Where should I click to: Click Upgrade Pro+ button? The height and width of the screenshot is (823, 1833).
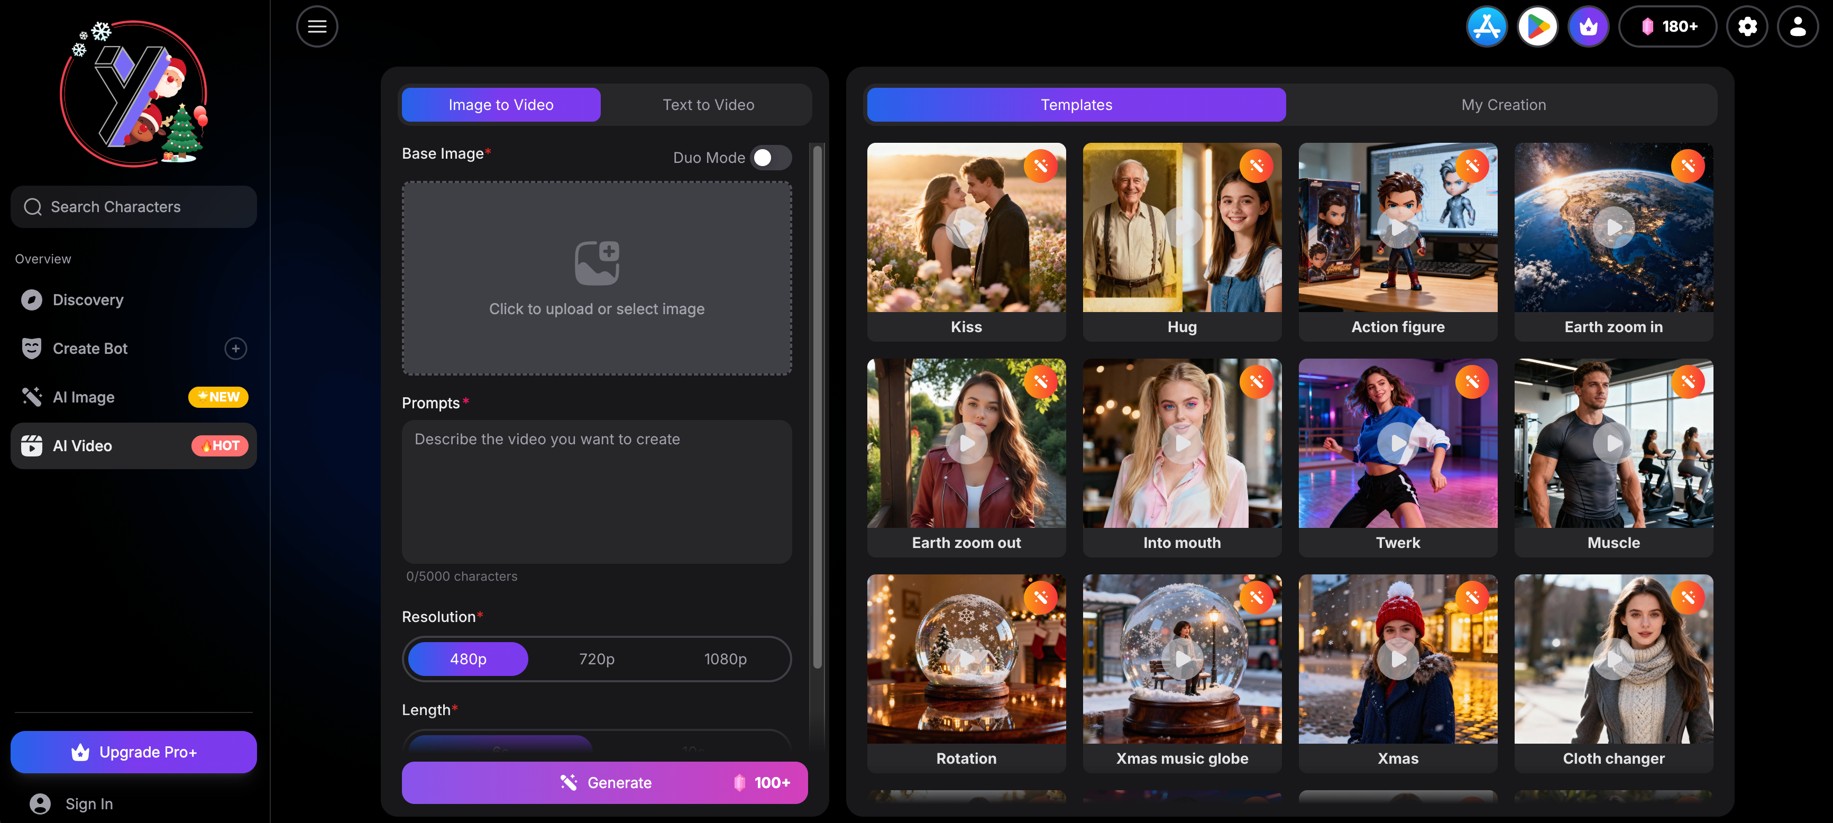click(134, 752)
